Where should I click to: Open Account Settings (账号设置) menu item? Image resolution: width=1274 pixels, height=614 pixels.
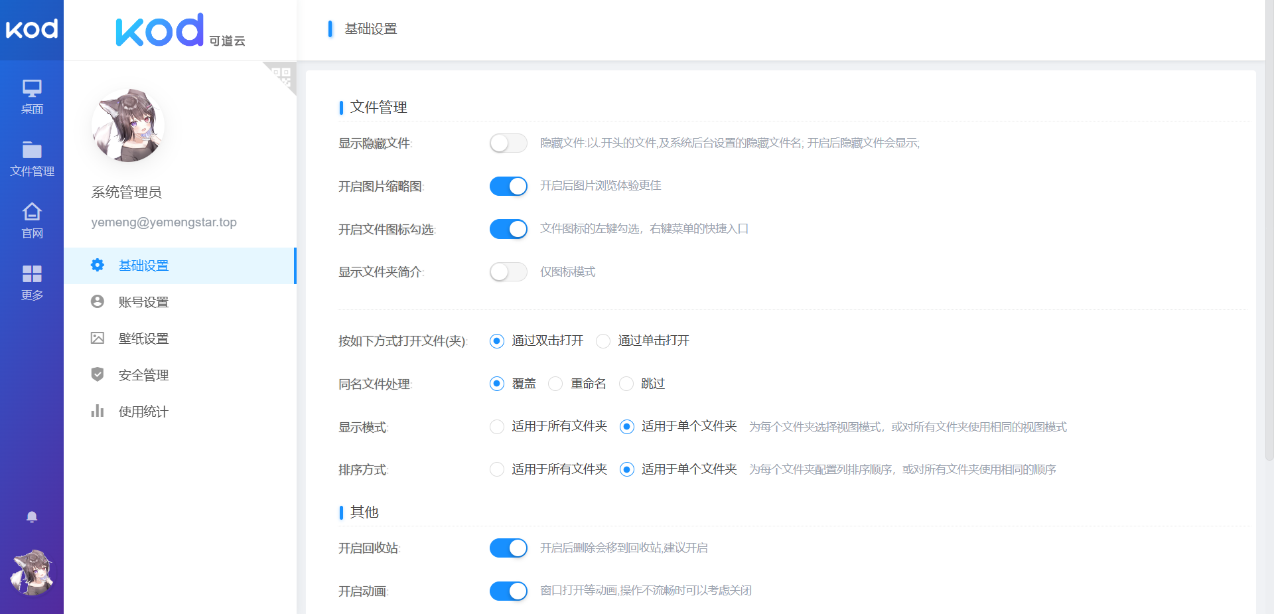[x=143, y=302]
